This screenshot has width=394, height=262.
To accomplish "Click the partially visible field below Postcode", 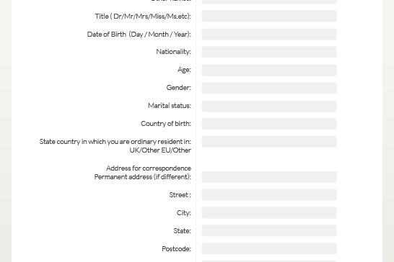I will coord(269,261).
